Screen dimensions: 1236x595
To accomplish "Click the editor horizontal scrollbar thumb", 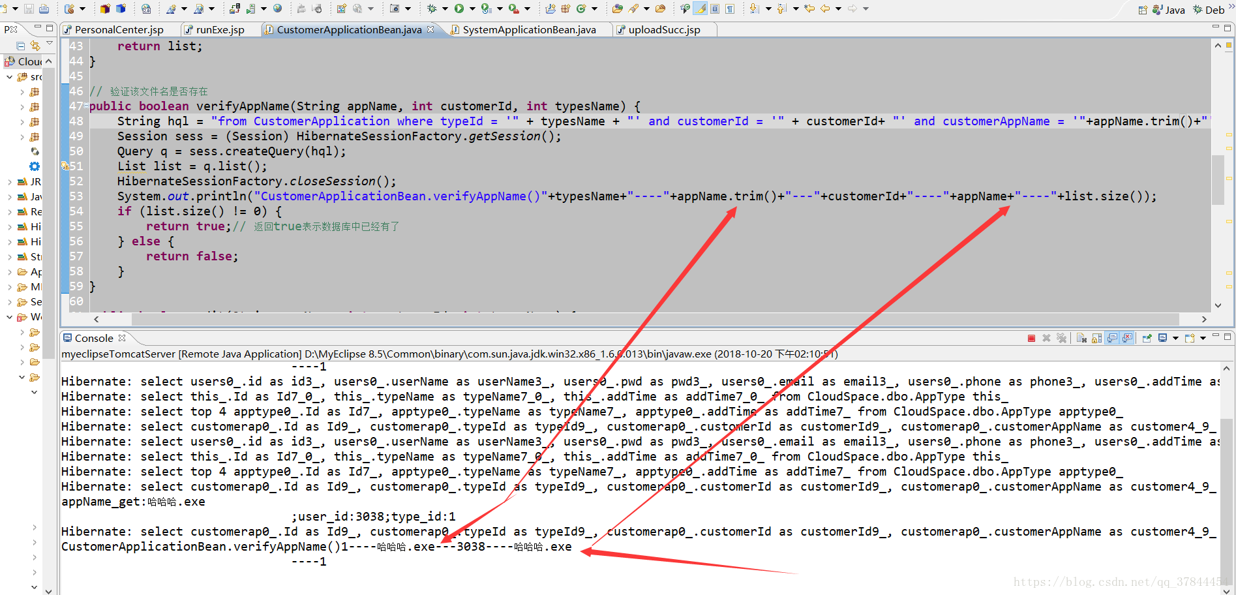I will (x=655, y=319).
